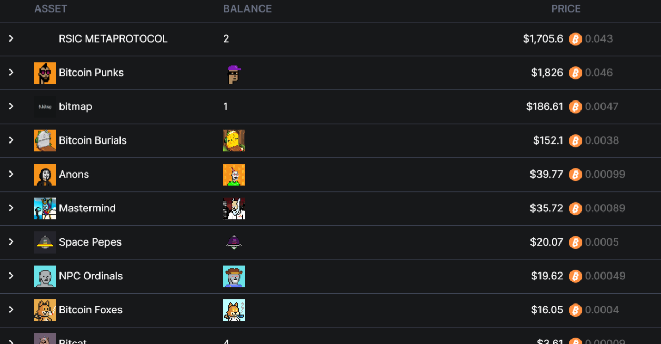Click the bitmap collection icon

coord(45,107)
